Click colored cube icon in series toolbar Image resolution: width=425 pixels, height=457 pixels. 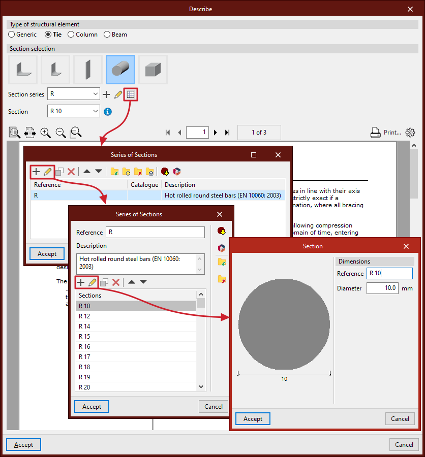coord(177,172)
